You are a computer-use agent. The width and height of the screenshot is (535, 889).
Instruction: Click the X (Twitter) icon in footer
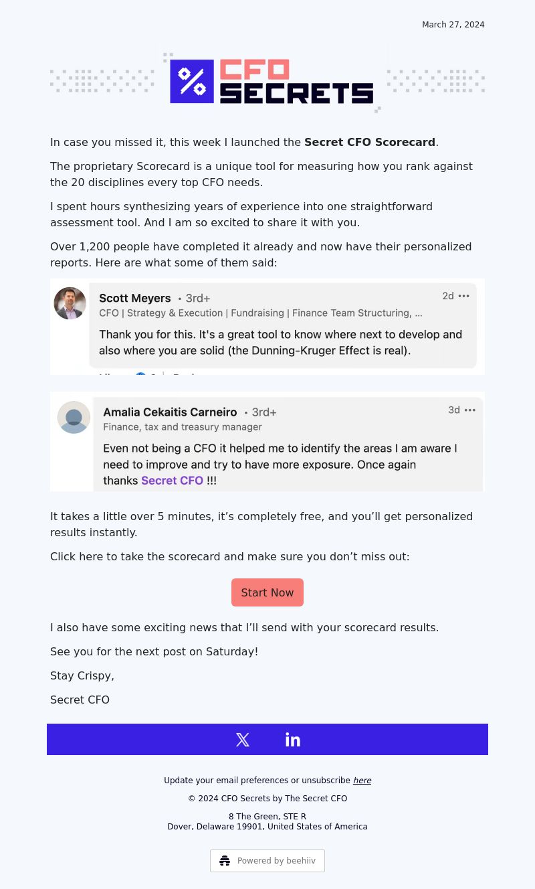pos(243,740)
